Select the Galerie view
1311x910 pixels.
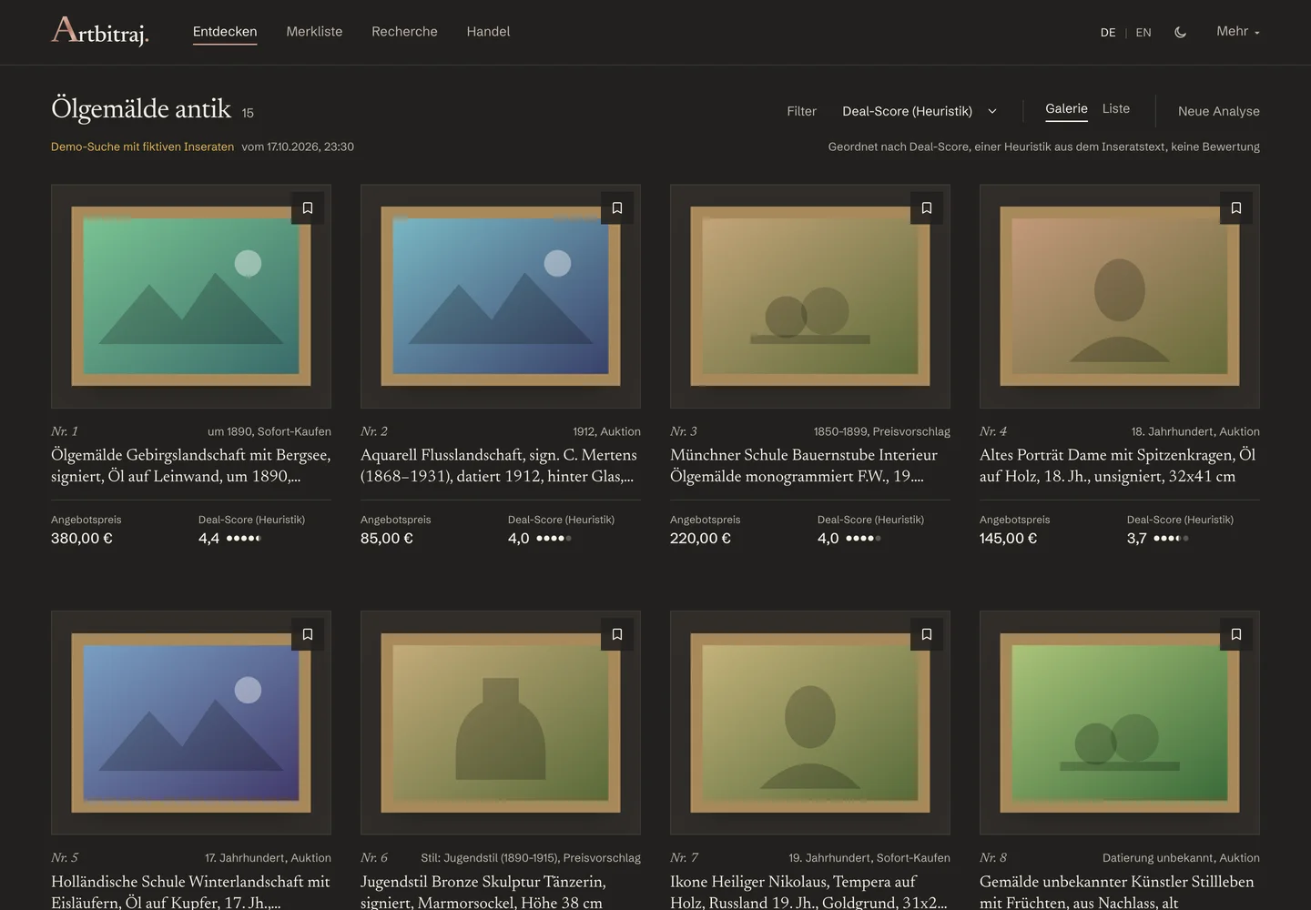(x=1066, y=108)
